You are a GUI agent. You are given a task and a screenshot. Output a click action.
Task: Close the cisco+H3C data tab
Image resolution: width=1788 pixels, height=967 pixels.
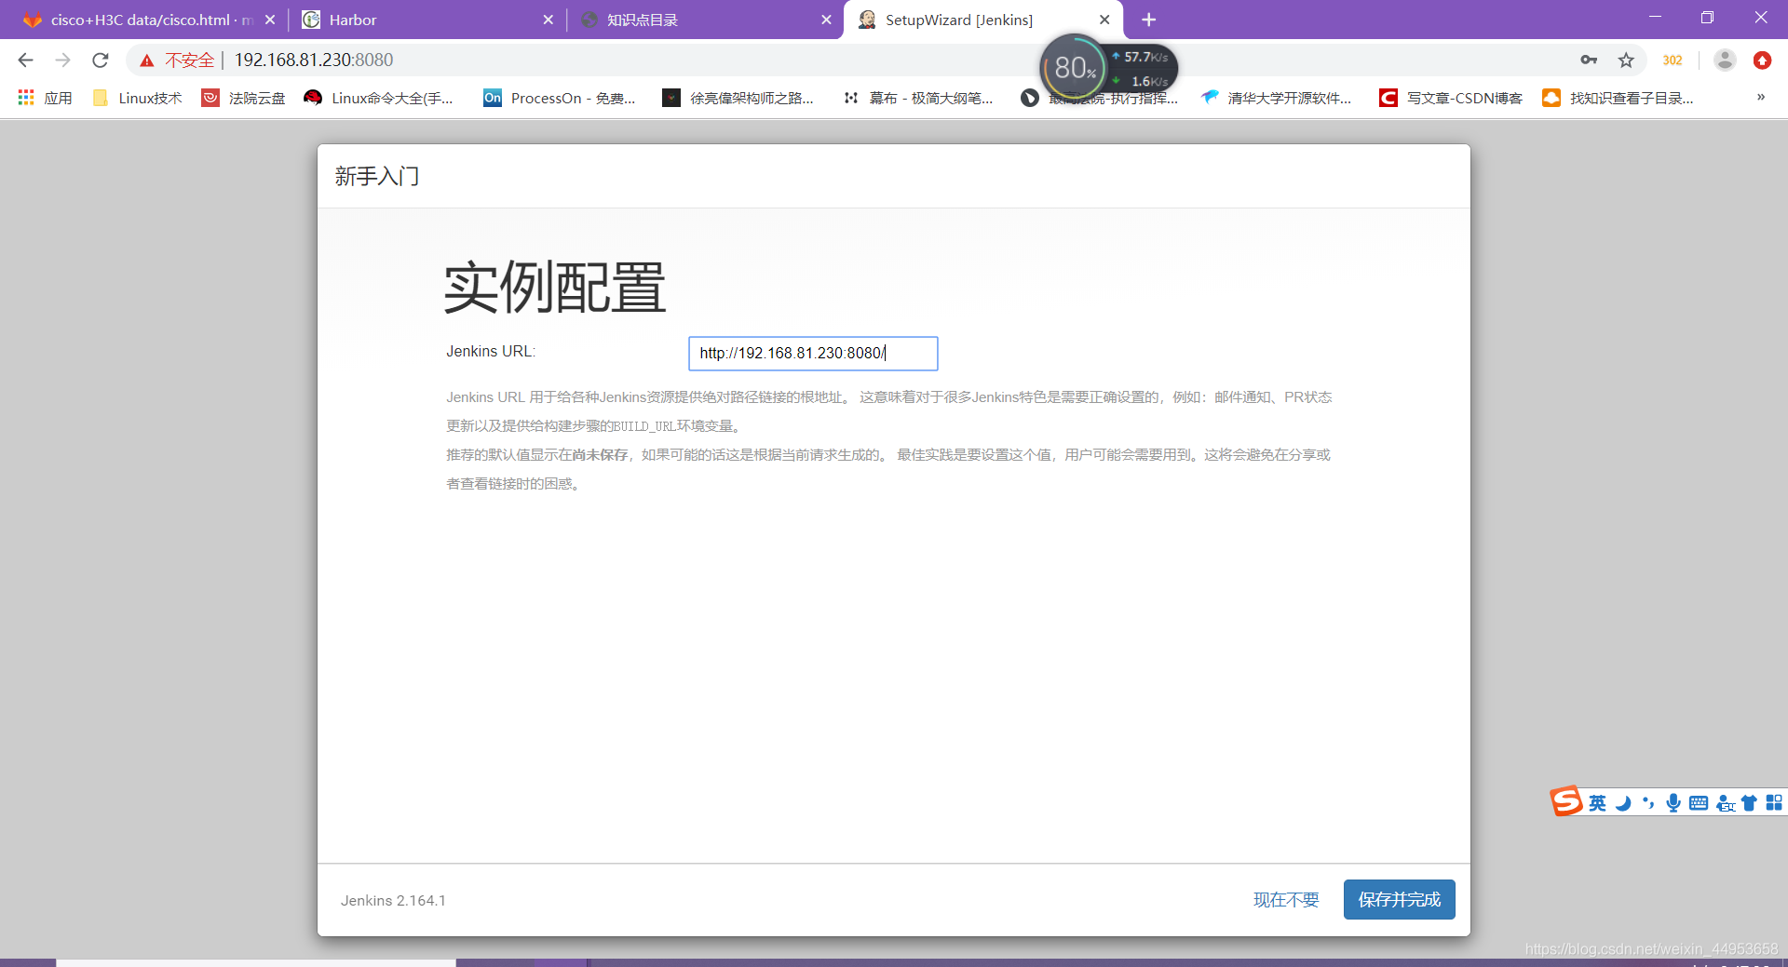tap(270, 20)
